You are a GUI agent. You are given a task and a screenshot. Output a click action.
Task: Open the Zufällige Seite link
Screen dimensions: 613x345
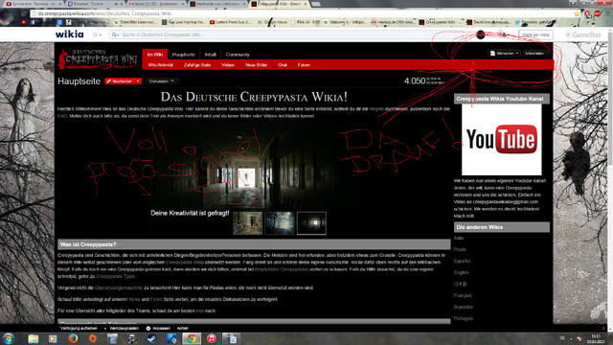click(197, 65)
